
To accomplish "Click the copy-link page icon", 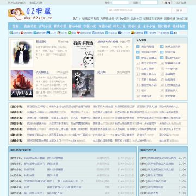I will pyautogui.click(x=158, y=33).
